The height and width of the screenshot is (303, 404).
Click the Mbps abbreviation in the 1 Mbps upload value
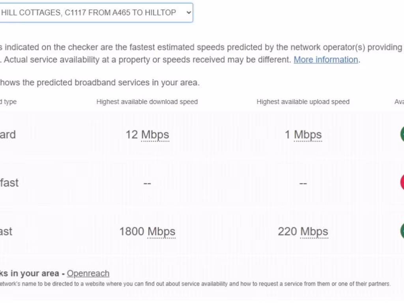308,135
